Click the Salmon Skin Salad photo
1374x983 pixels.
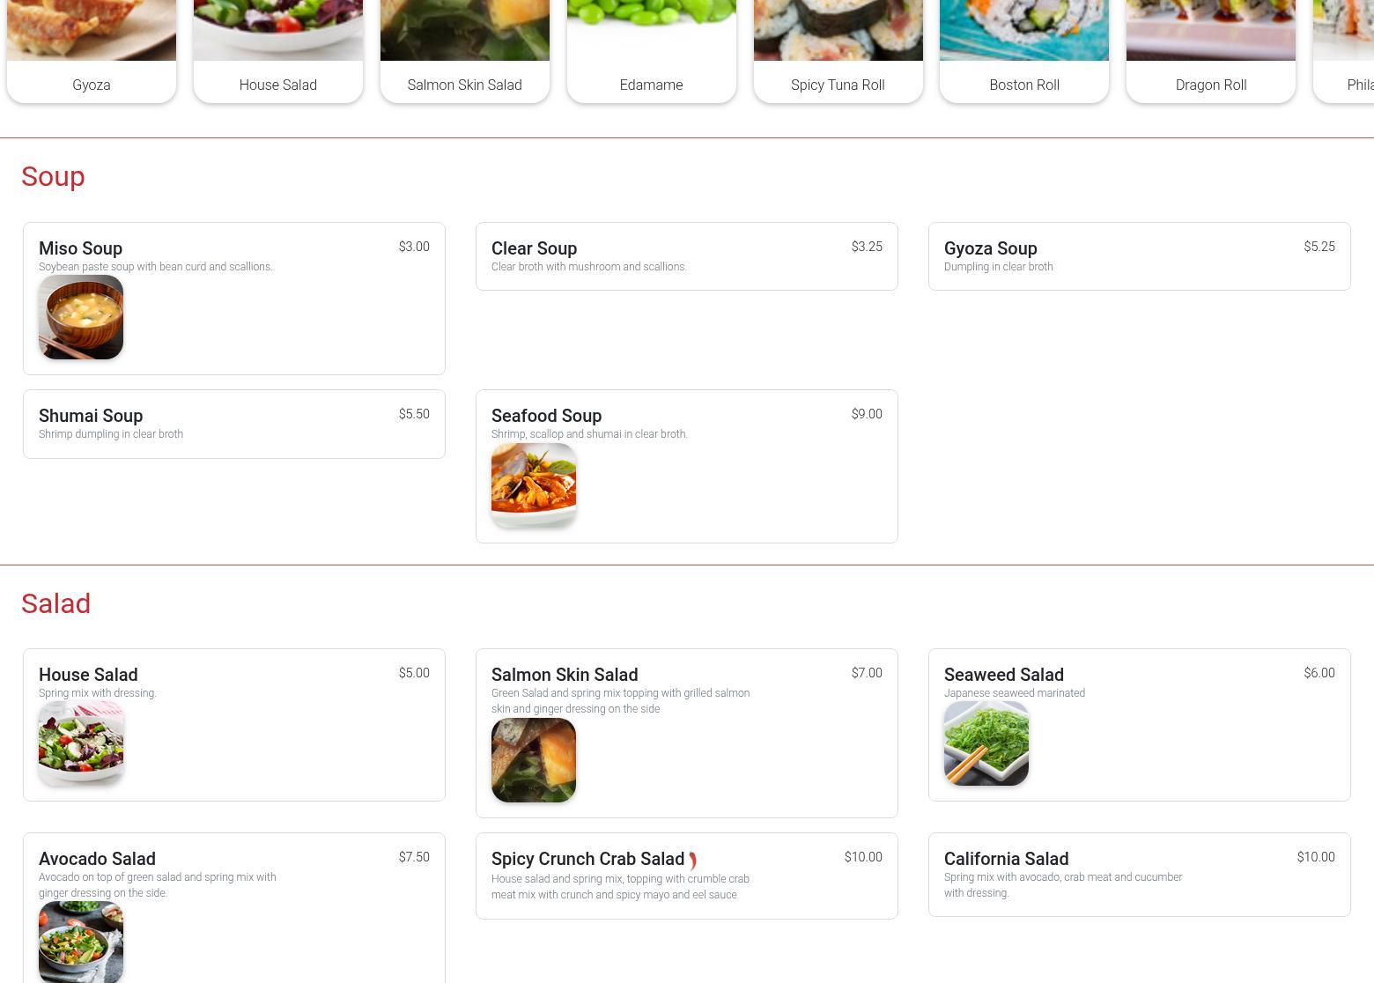(534, 760)
